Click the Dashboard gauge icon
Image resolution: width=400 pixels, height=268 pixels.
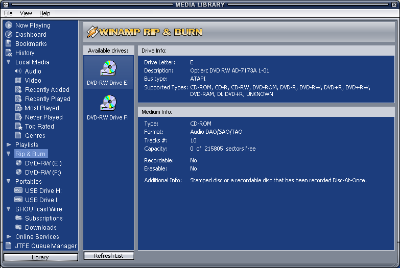point(9,34)
